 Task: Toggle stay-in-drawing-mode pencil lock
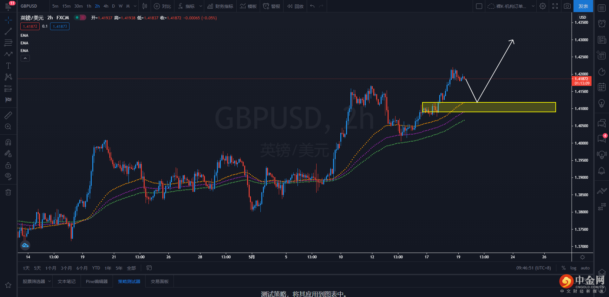[8, 154]
